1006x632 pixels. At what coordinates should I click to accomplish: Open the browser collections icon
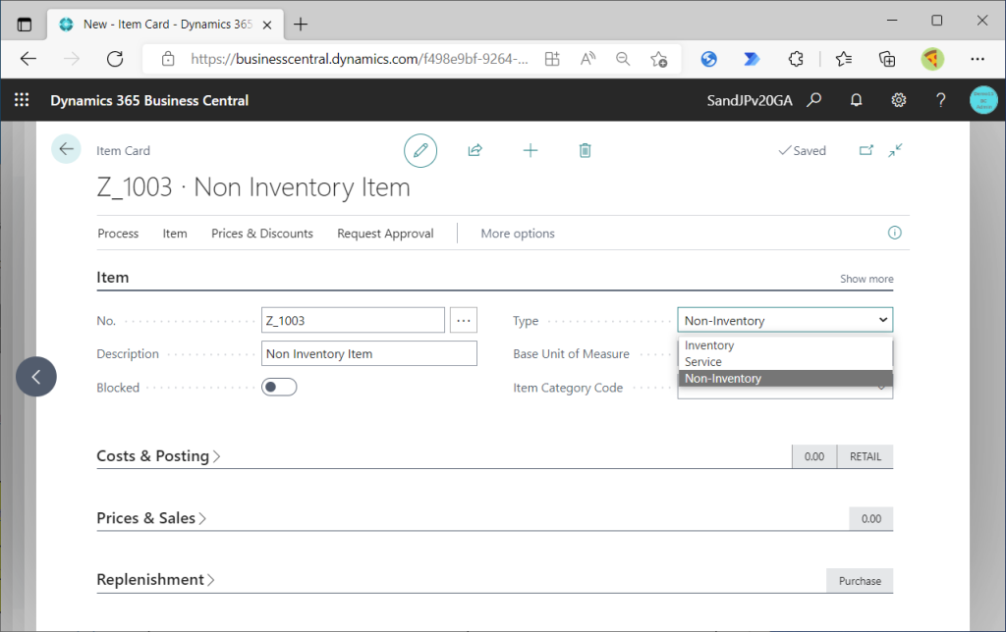[887, 59]
